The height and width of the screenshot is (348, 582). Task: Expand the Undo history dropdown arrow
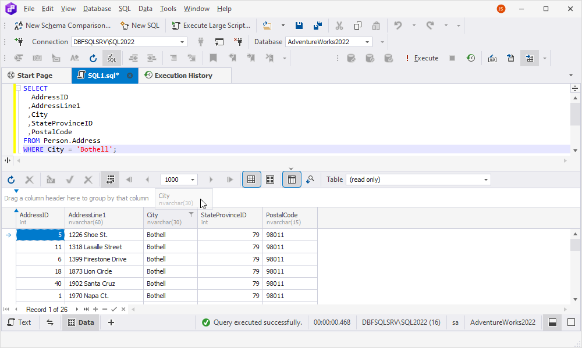[x=414, y=26]
